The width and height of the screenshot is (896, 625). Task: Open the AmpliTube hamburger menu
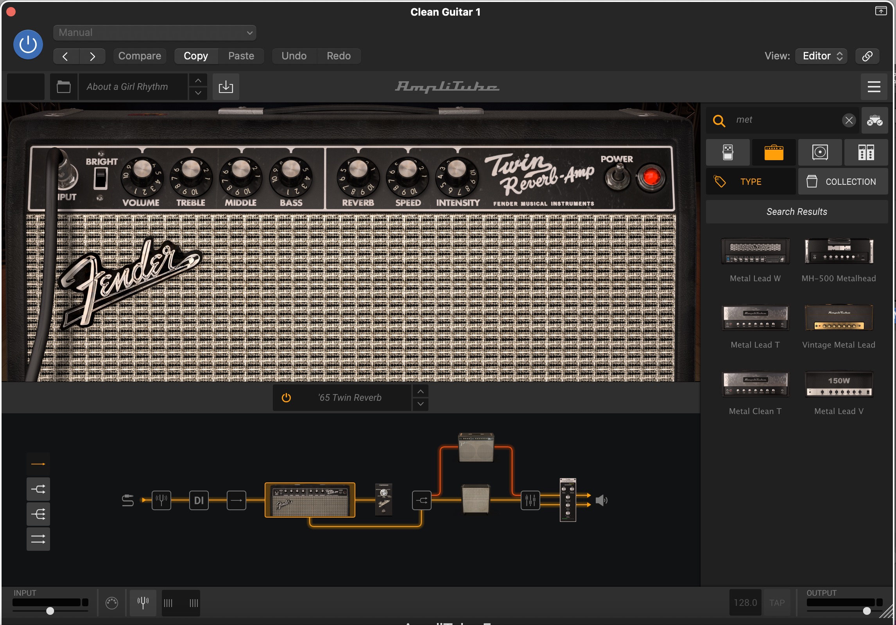click(874, 87)
